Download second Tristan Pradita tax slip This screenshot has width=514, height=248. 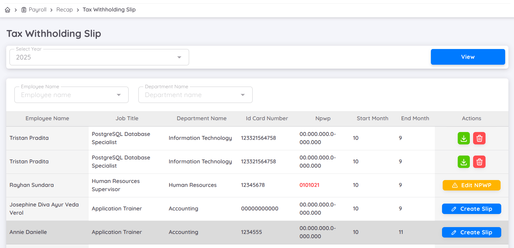[x=463, y=162]
